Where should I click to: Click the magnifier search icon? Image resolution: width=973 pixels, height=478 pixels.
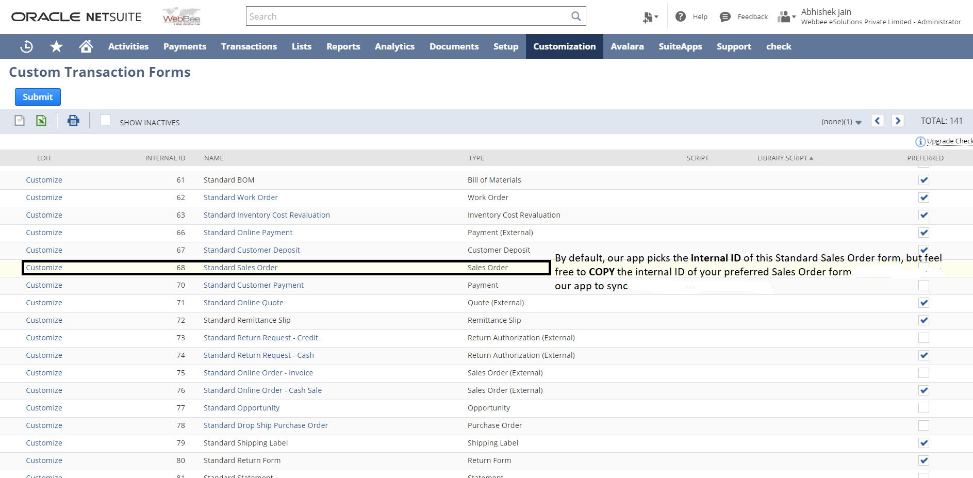tap(576, 17)
